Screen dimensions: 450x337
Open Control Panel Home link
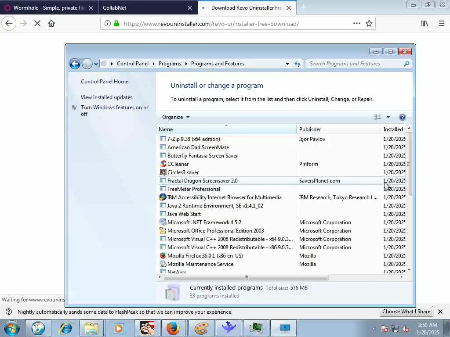click(x=105, y=81)
